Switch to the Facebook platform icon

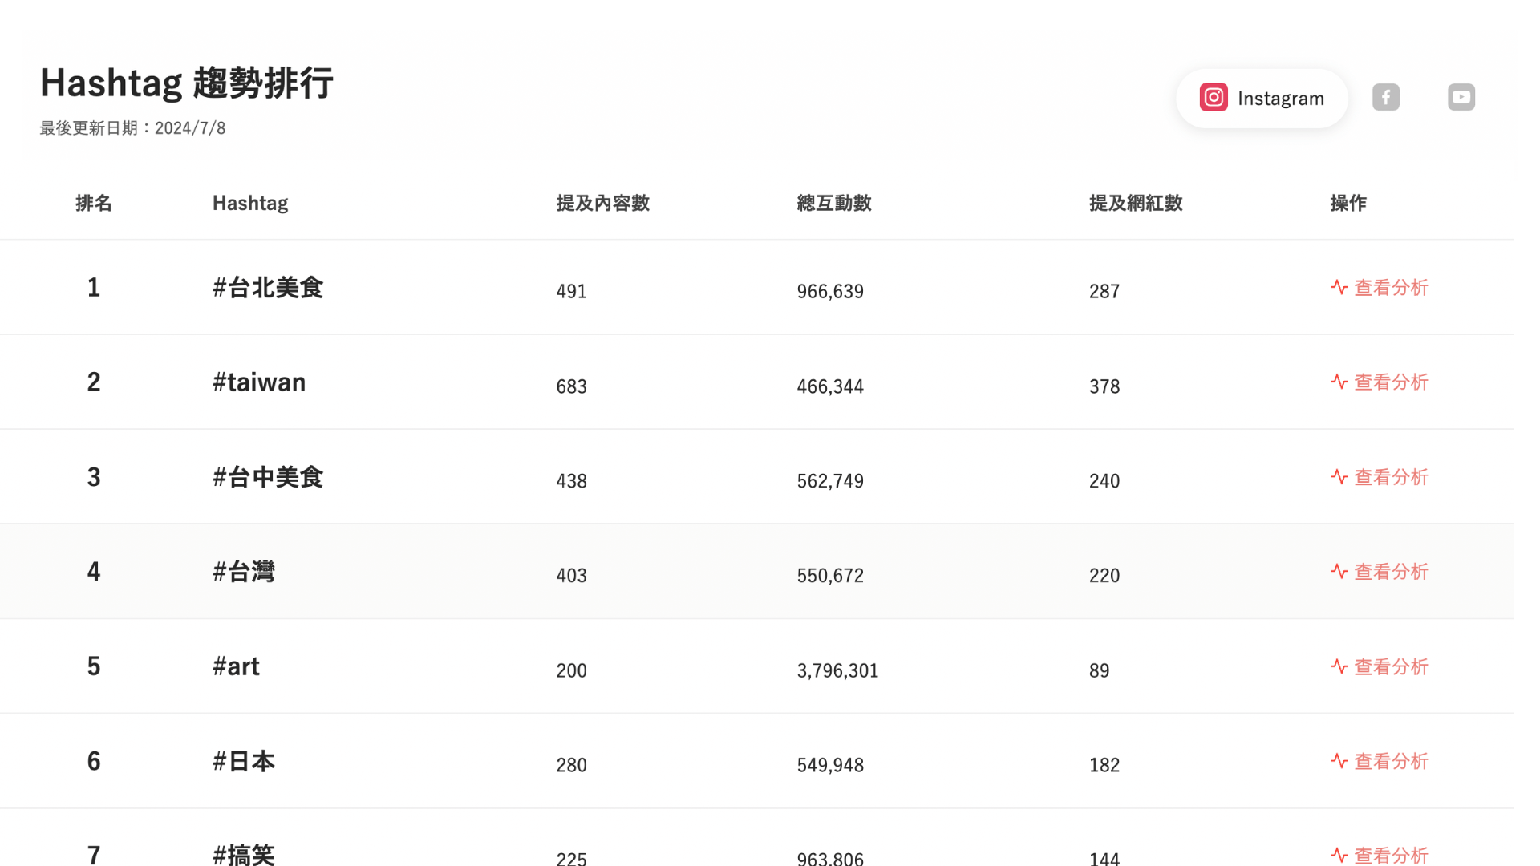click(1385, 98)
